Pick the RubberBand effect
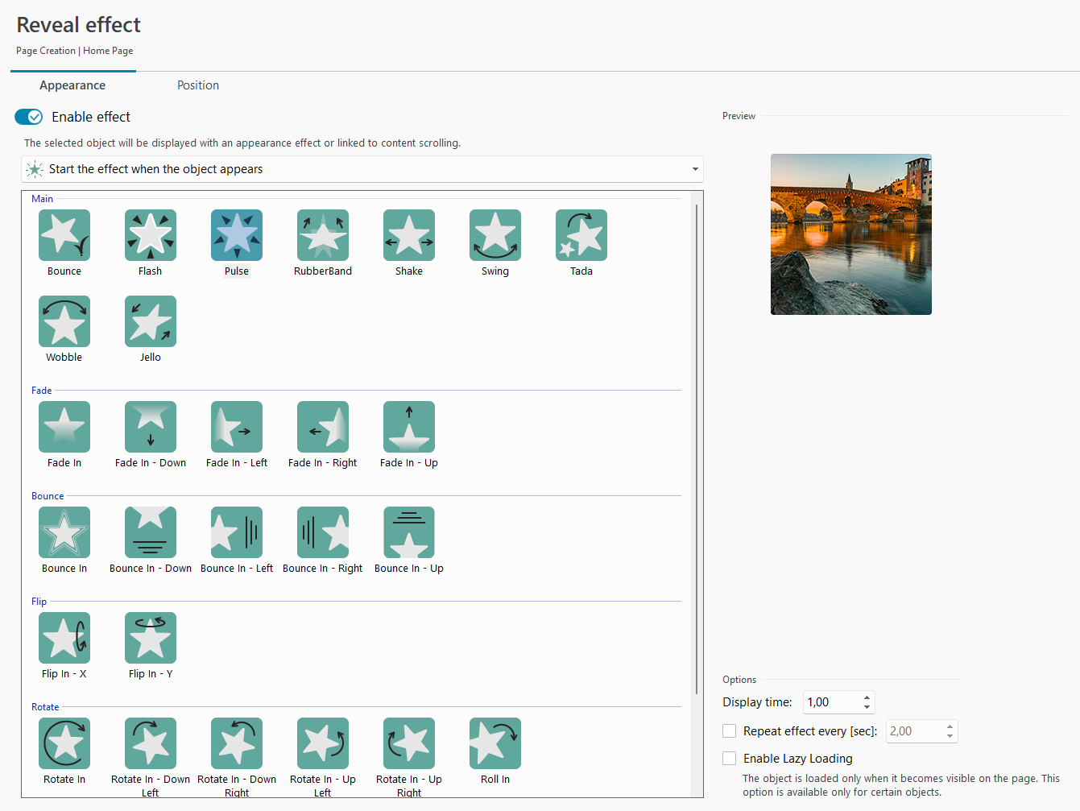This screenshot has height=811, width=1080. 323,235
